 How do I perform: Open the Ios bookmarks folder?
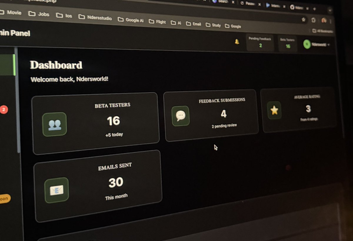click(x=64, y=15)
